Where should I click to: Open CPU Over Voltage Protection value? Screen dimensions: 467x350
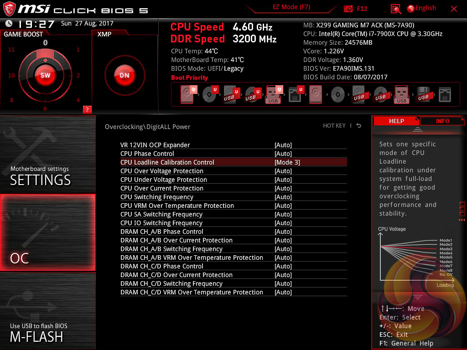[283, 171]
